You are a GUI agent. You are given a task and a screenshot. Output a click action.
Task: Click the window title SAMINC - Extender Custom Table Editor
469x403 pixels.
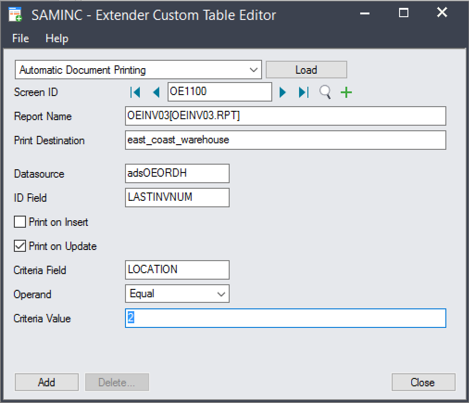click(154, 15)
